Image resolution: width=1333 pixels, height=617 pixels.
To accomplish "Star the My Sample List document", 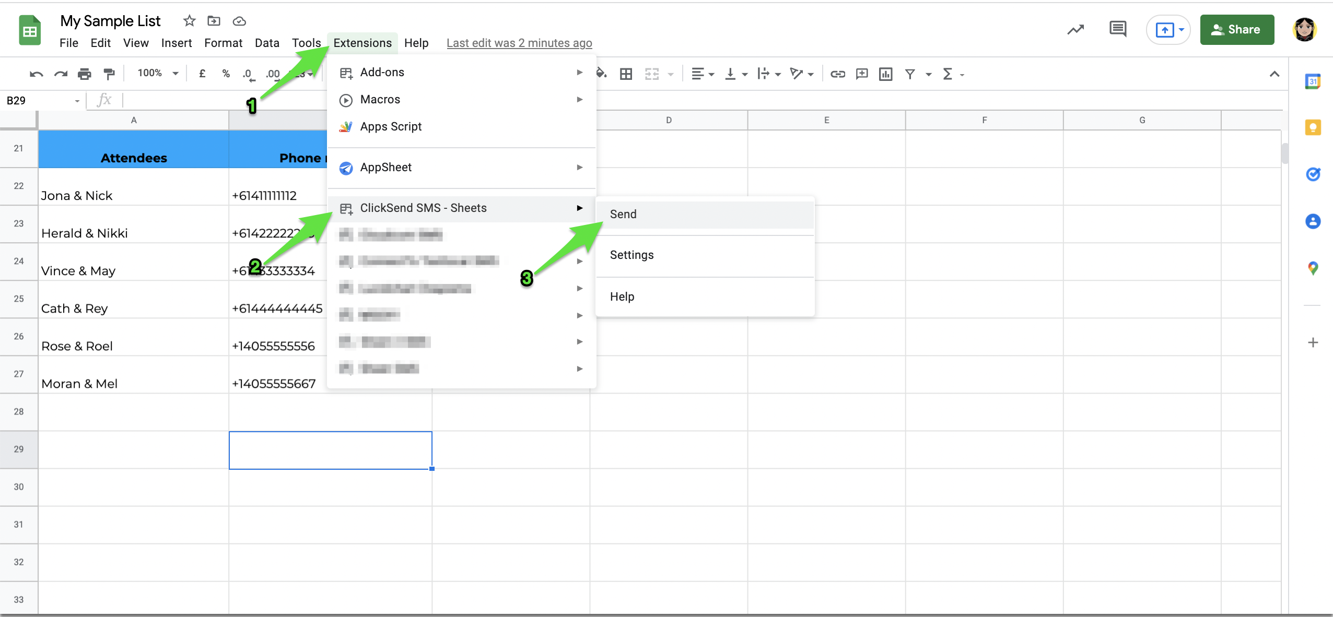I will [189, 21].
